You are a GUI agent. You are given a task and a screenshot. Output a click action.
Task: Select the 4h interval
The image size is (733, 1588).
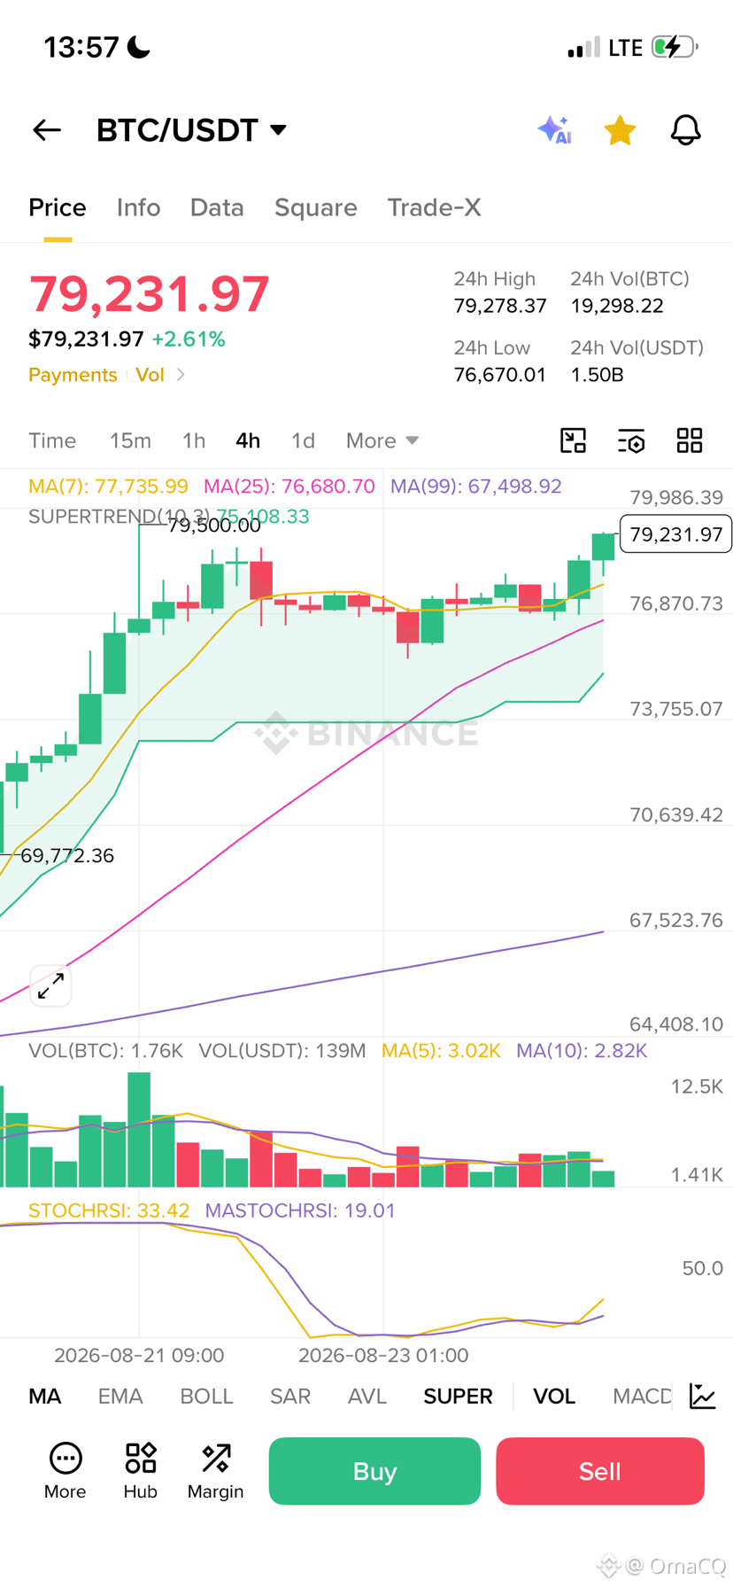(248, 440)
